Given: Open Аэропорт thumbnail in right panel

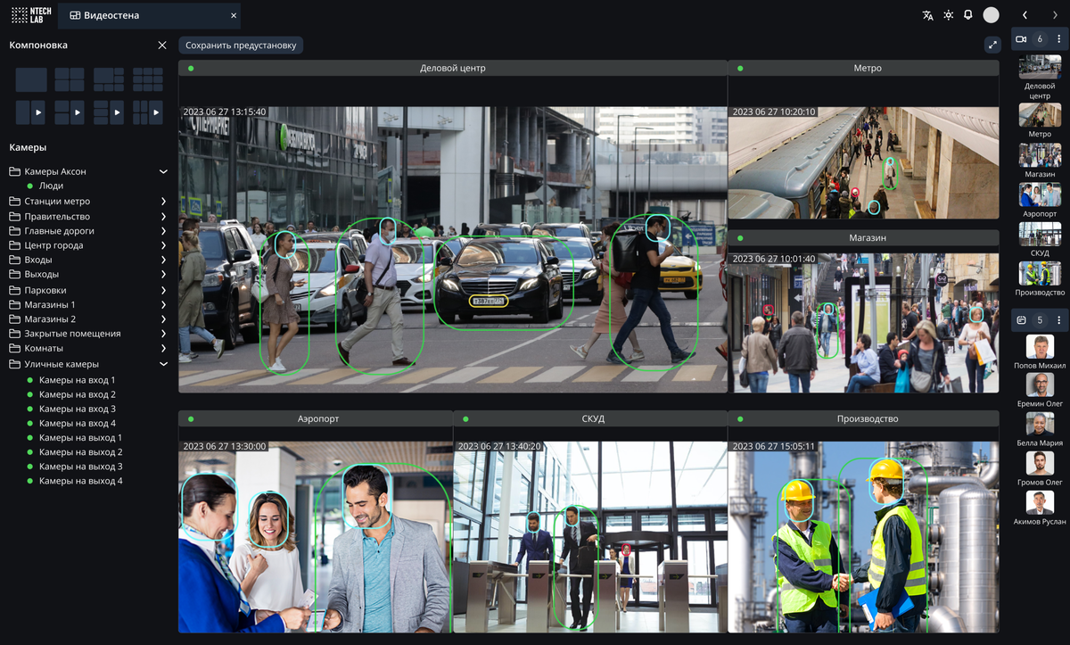Looking at the screenshot, I should (x=1040, y=194).
